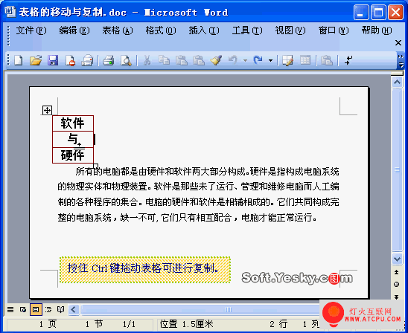408x333 pixels.
Task: Open Select Browse Object button
Action: click(x=396, y=285)
